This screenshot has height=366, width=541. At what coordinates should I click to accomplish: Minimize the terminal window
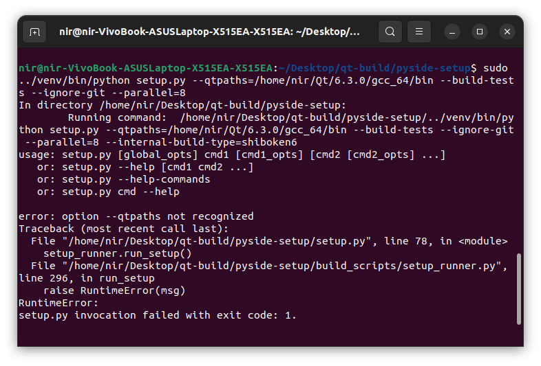pos(452,32)
